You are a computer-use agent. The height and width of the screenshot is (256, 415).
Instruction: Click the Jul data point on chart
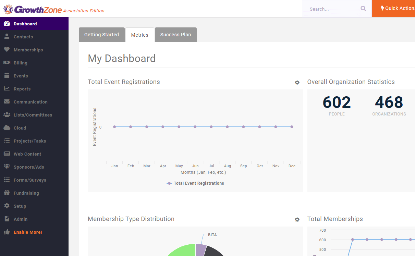click(211, 127)
